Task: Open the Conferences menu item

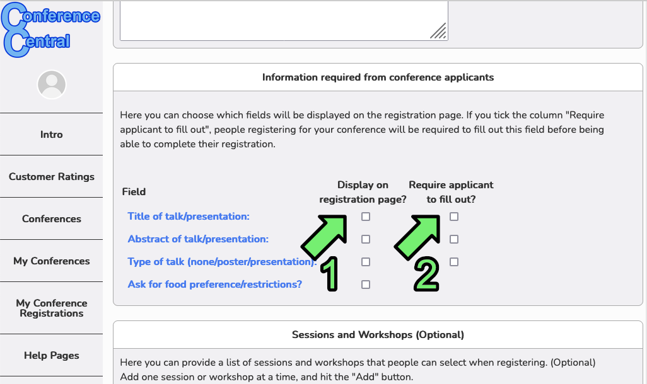Action: [x=51, y=219]
